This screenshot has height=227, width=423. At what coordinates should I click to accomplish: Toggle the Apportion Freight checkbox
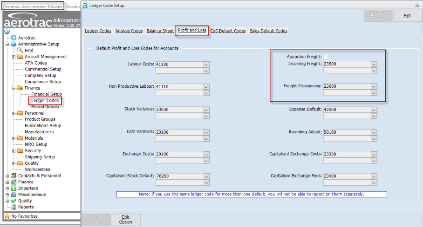(x=326, y=57)
